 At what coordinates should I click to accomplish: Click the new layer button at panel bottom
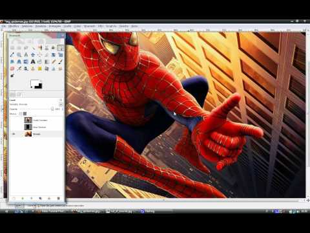(x=14, y=198)
